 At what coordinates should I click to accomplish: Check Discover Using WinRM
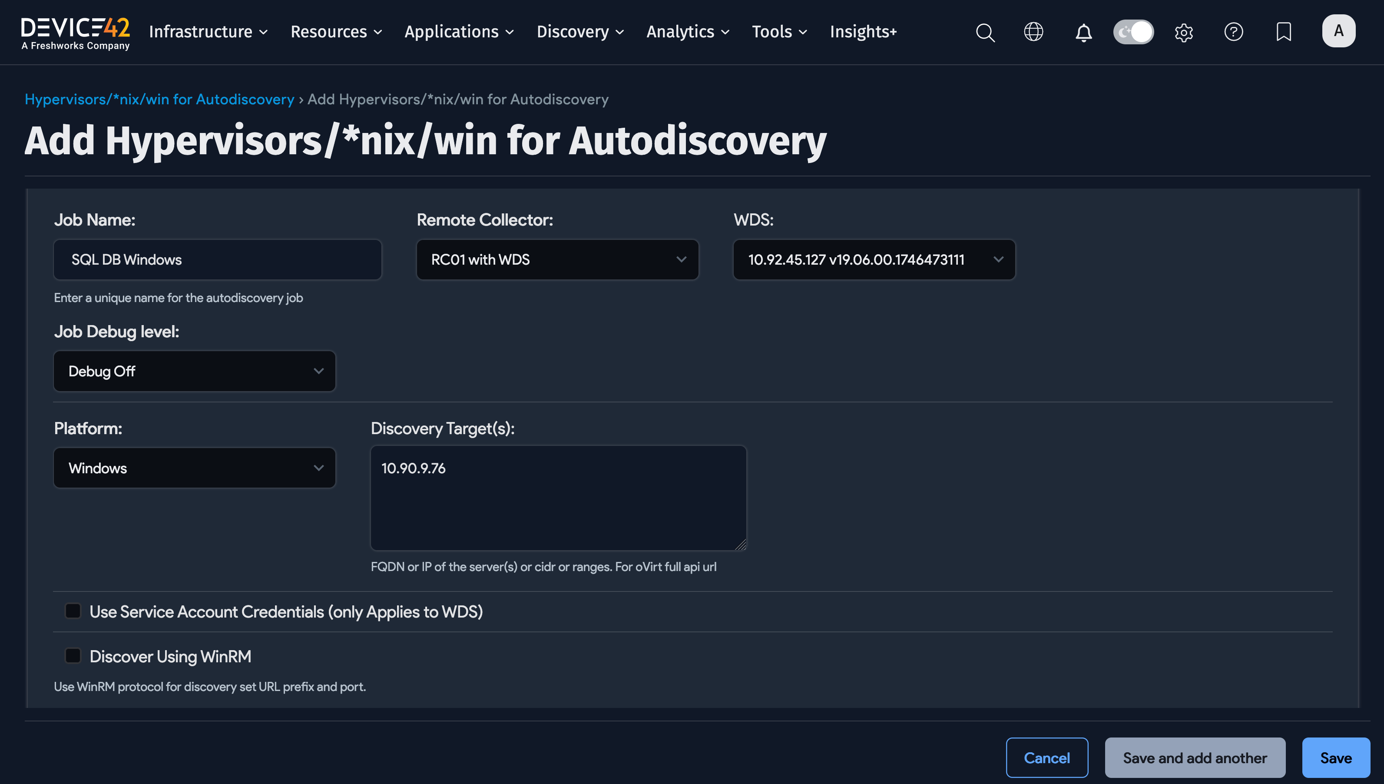(73, 655)
